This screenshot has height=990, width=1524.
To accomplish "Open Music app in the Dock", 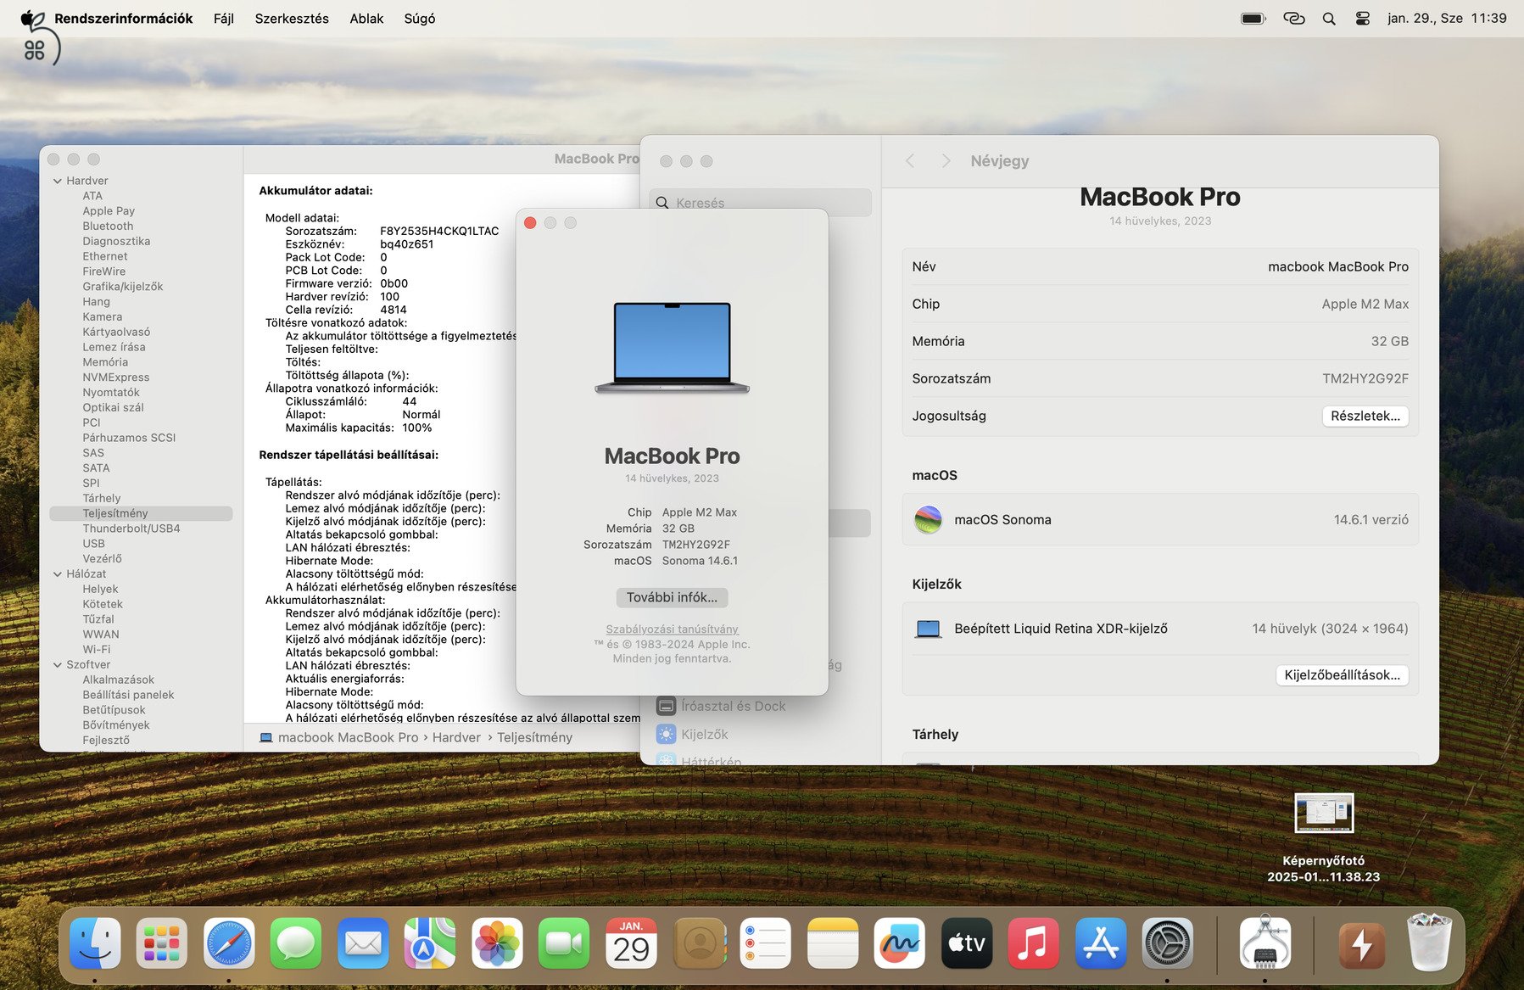I will (1034, 942).
